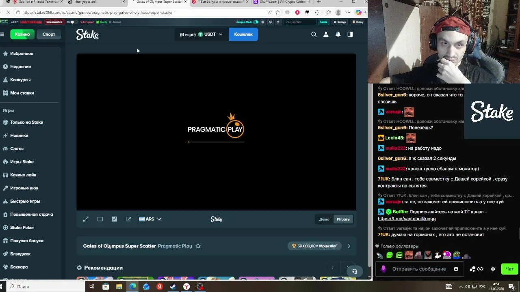Open History in extension bar
The height and width of the screenshot is (292, 520).
[358, 22]
